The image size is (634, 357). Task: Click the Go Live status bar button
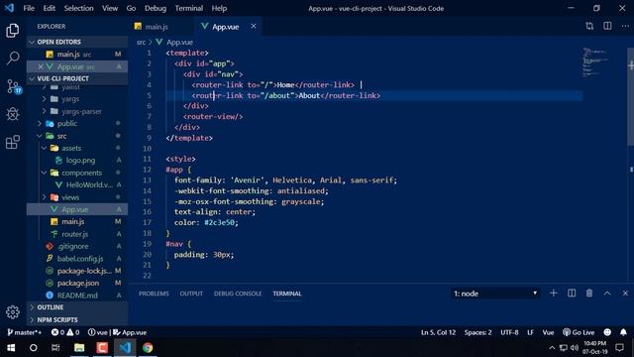coord(579,332)
